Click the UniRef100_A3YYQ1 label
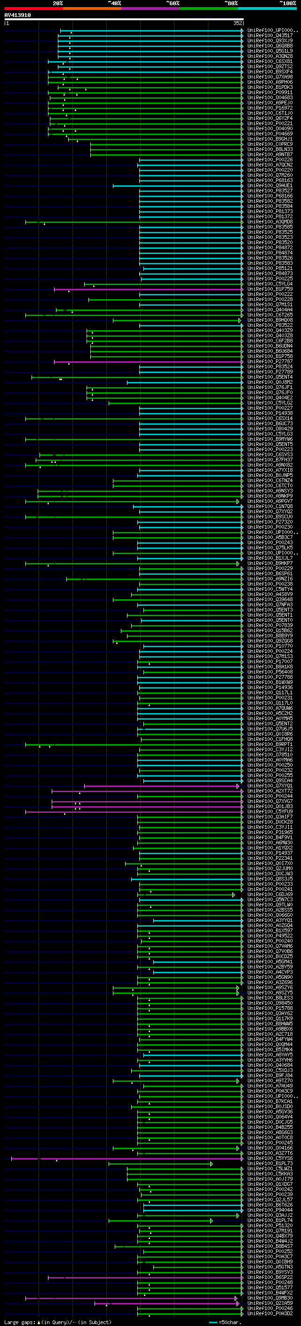The width and height of the screenshot is (301, 1326). tap(269, 921)
